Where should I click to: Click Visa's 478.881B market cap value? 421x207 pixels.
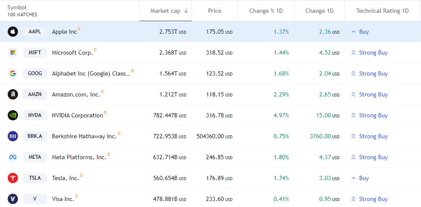[170, 199]
